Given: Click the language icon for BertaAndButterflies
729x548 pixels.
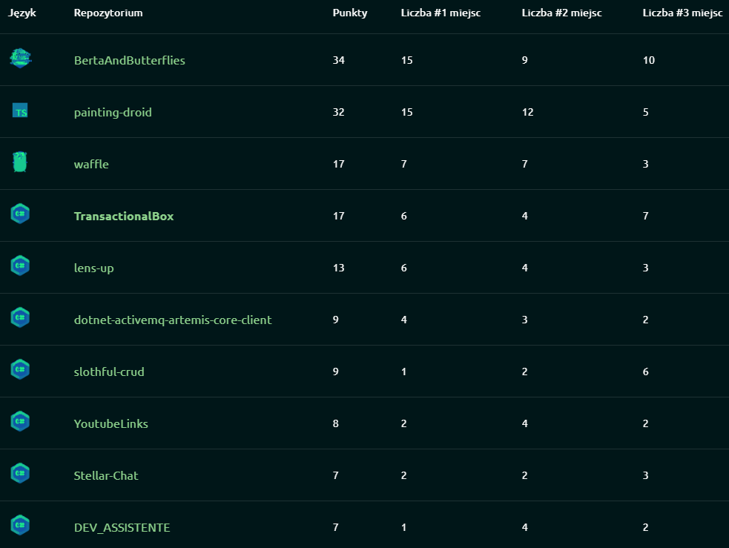Looking at the screenshot, I should tap(21, 59).
